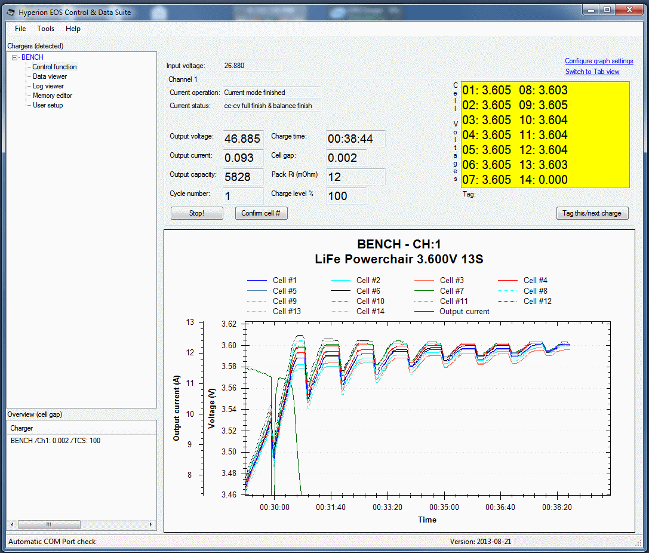Select User setup in the tree
Screen dimensions: 649x553
[x=48, y=105]
